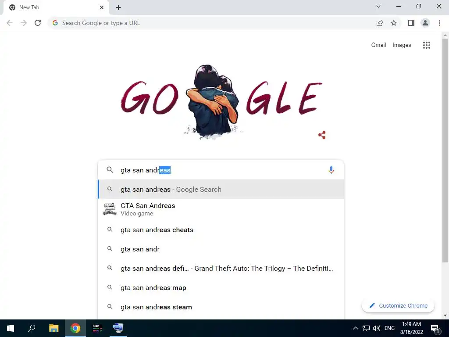This screenshot has width=449, height=337.
Task: Show hidden system tray icons
Action: click(355, 328)
